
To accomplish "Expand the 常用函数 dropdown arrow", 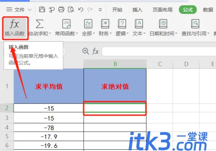I will click(x=77, y=33).
